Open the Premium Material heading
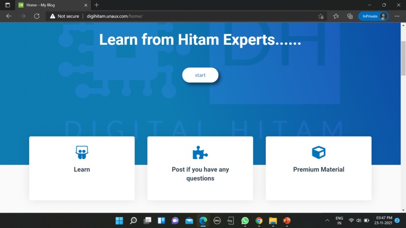406x228 pixels. 318,169
